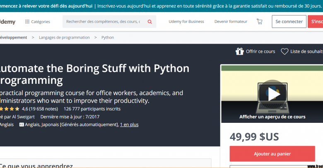
Task: Go to Python breadcrumb
Action: (x=108, y=37)
